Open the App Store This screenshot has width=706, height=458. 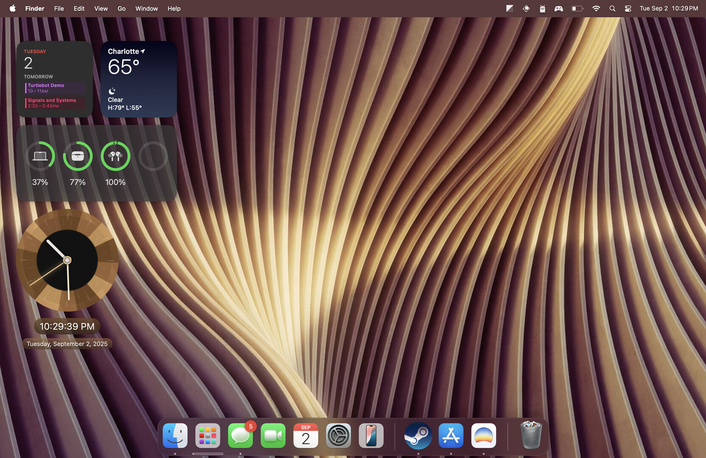(450, 436)
